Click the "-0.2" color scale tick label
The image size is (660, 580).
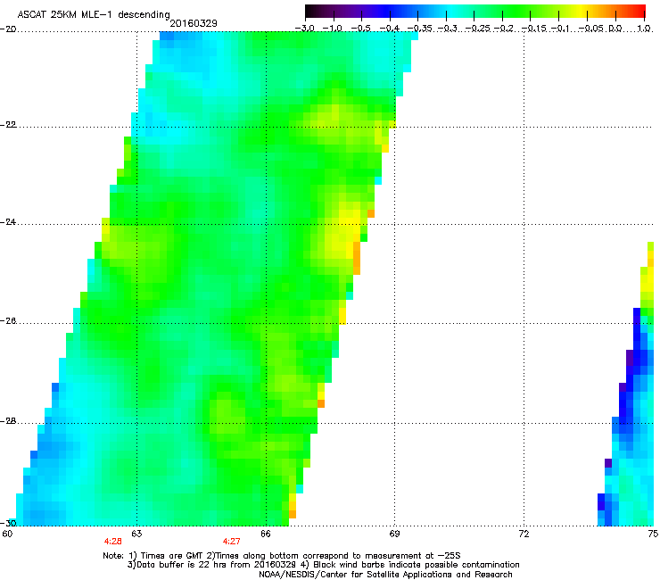pyautogui.click(x=504, y=29)
